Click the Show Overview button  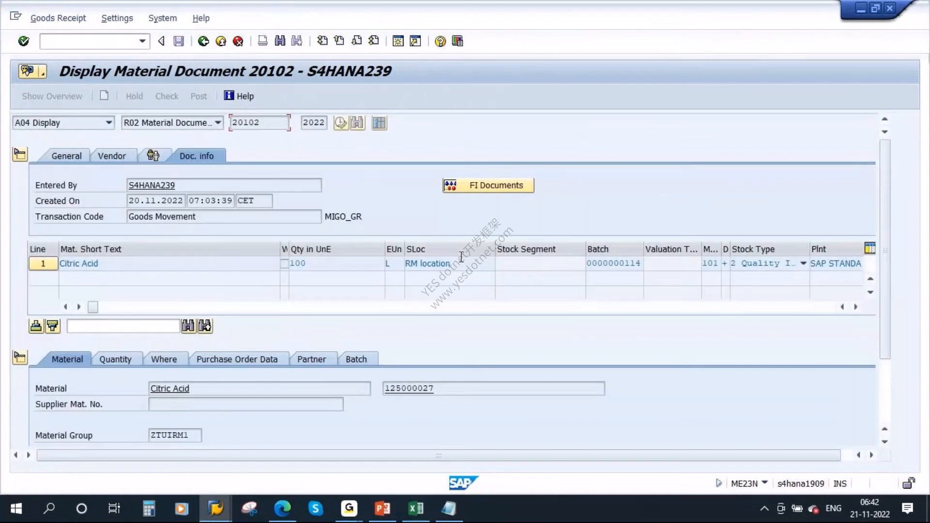pos(52,96)
